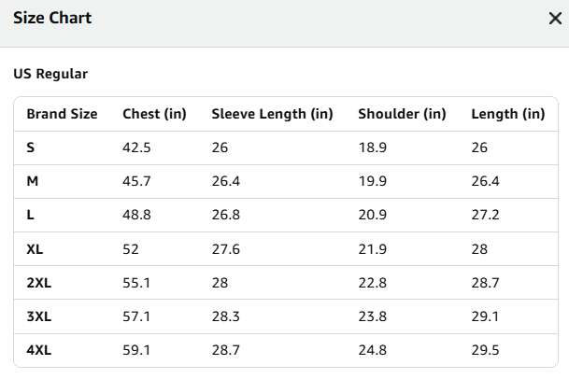Click sleeve length 28.3 for size 3XL
This screenshot has width=569, height=379.
pyautogui.click(x=226, y=316)
